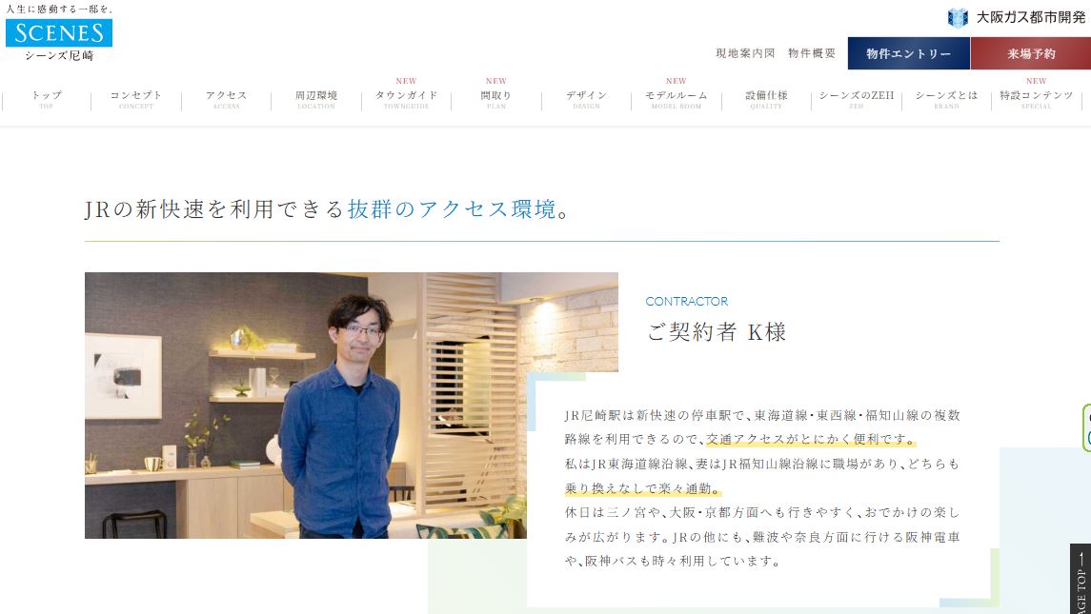Select the 設備仕様 menu item

tap(766, 99)
